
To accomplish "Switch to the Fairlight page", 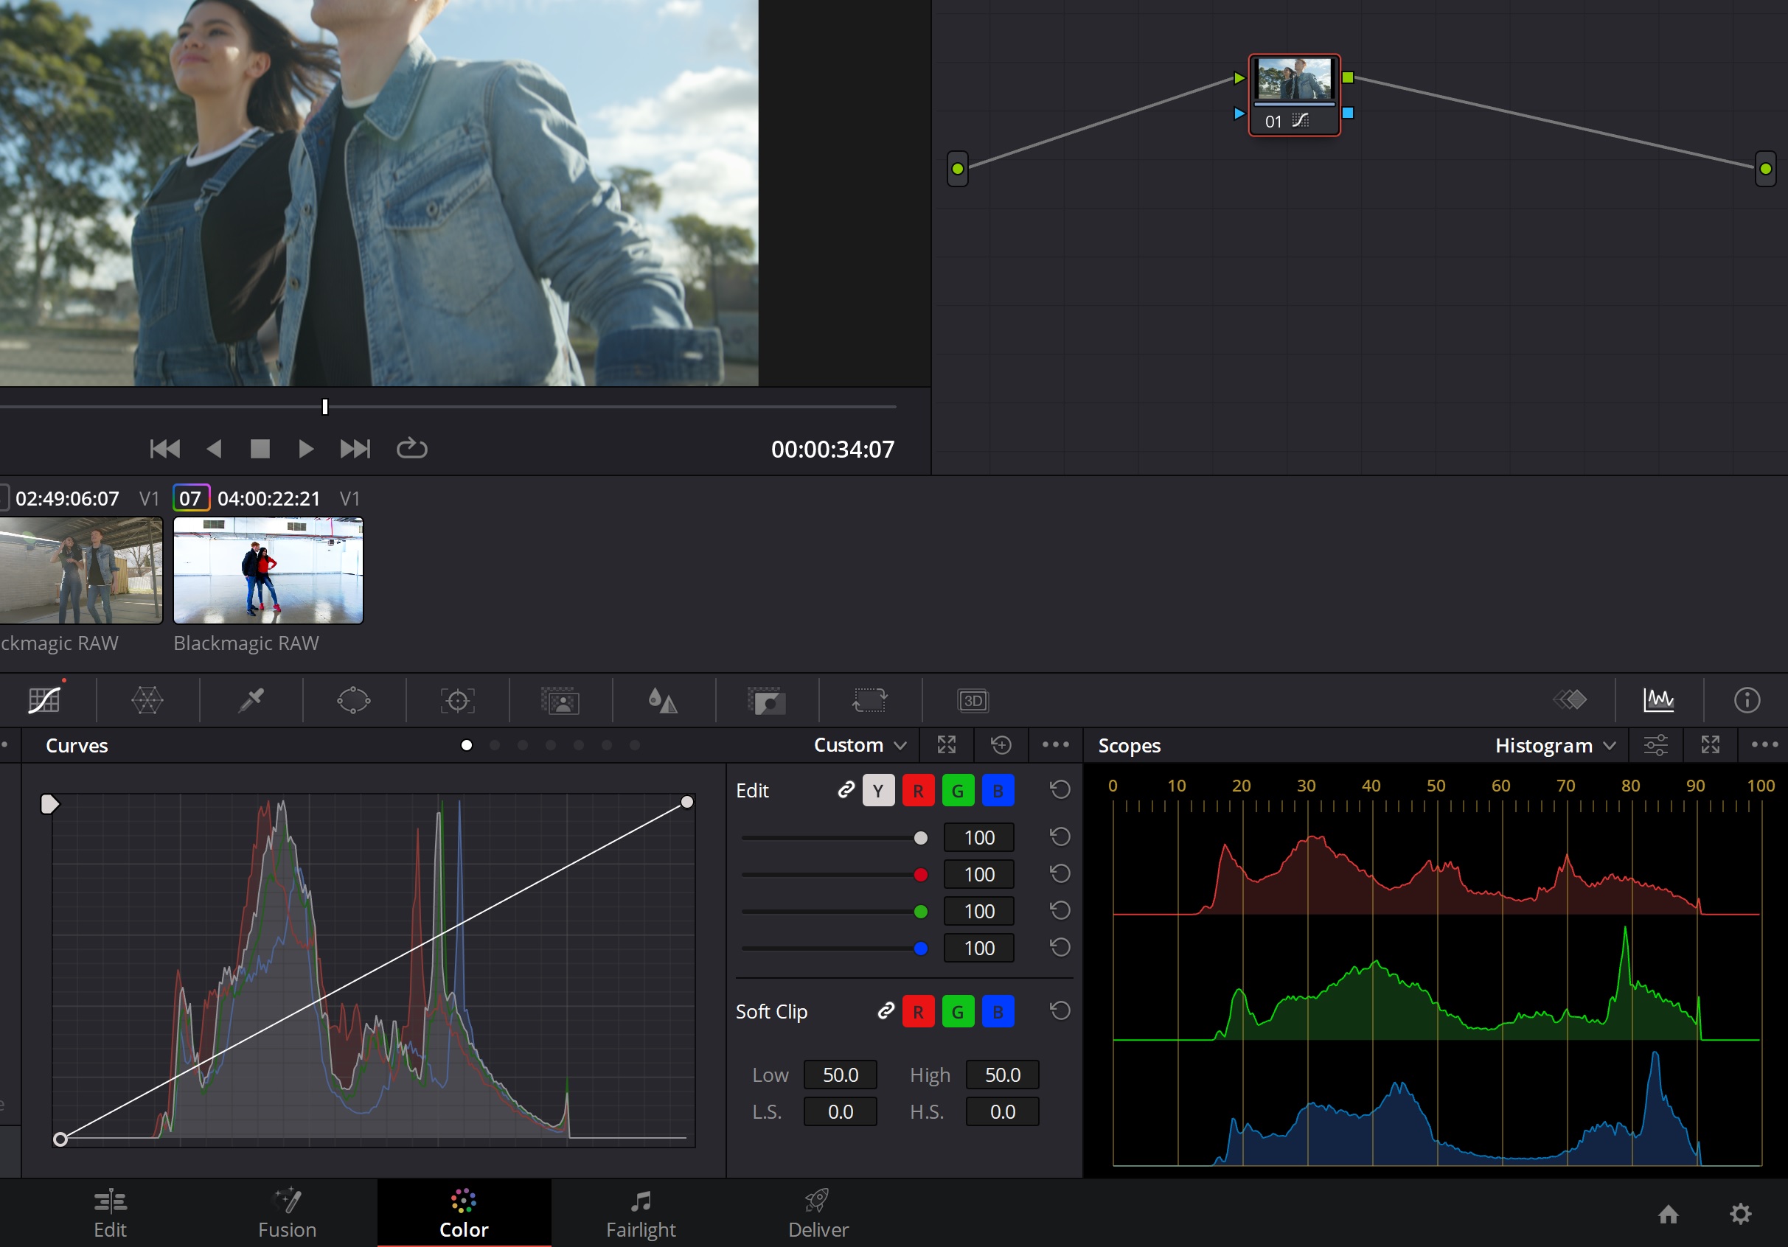I will click(641, 1214).
